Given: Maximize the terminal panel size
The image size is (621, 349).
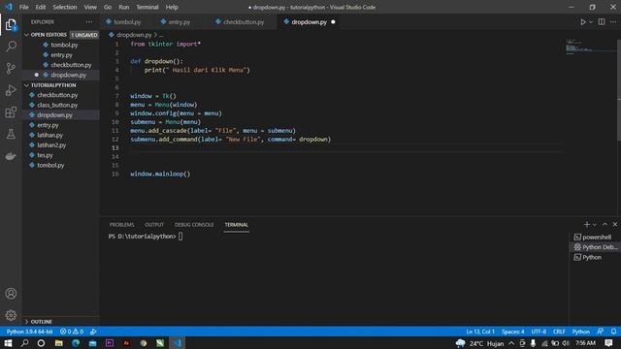Looking at the screenshot, I should coord(605,224).
